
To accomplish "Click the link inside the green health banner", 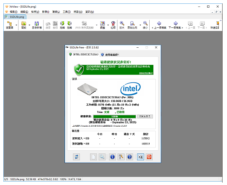I will click(x=146, y=73).
